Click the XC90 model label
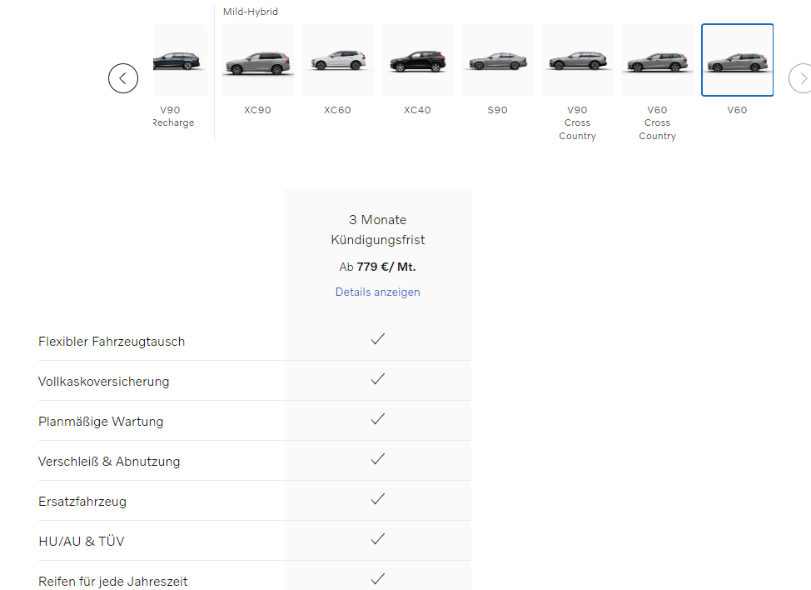The width and height of the screenshot is (811, 590). click(257, 110)
